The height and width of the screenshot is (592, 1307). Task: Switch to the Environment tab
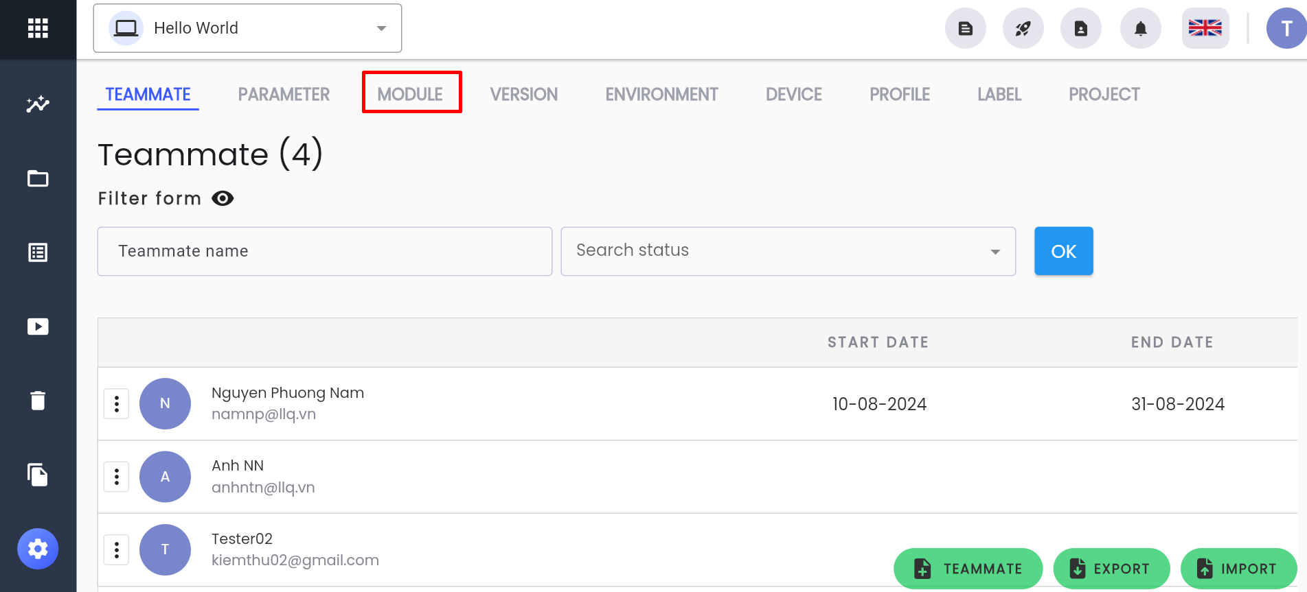[x=662, y=94]
